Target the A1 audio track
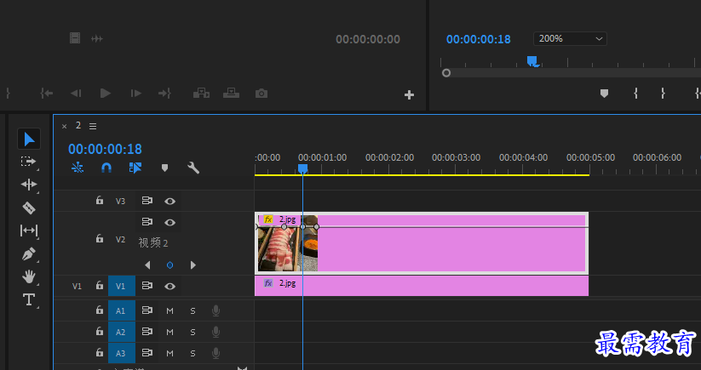The image size is (701, 370). pos(121,310)
